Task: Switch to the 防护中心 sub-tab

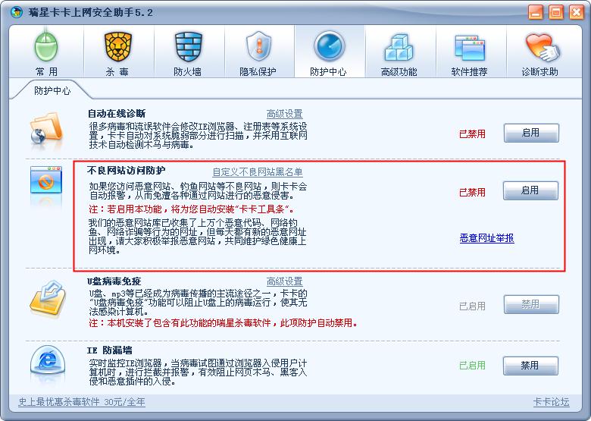Action: coord(52,91)
